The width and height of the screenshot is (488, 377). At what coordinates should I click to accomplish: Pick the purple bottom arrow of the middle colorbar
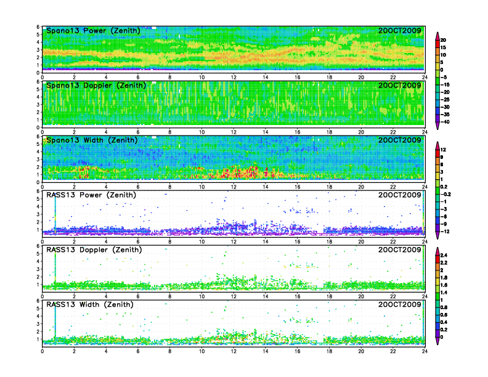(437, 235)
